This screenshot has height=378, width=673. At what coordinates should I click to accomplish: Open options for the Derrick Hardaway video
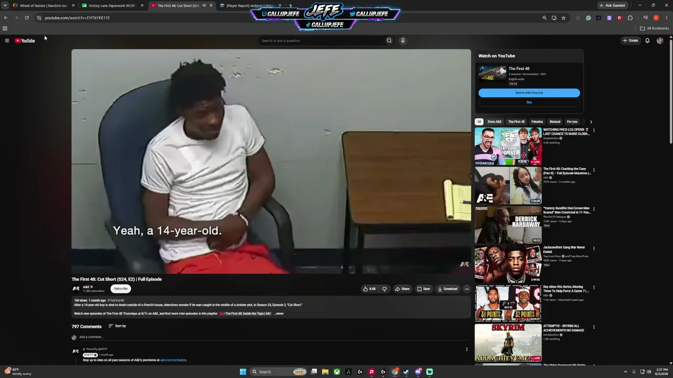(x=594, y=209)
